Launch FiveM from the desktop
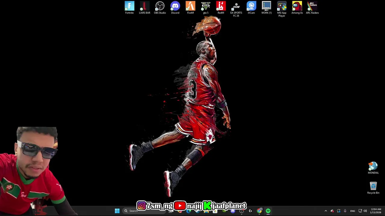Viewport: 385px width, 216px height. [x=190, y=8]
